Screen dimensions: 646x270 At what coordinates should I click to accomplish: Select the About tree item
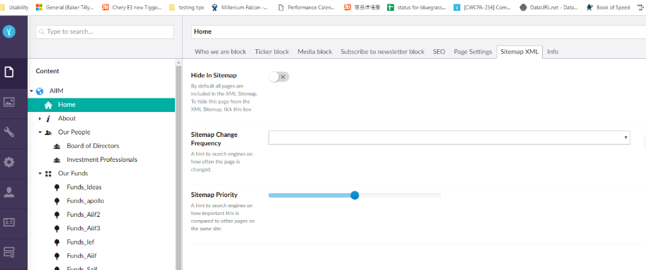coord(67,118)
